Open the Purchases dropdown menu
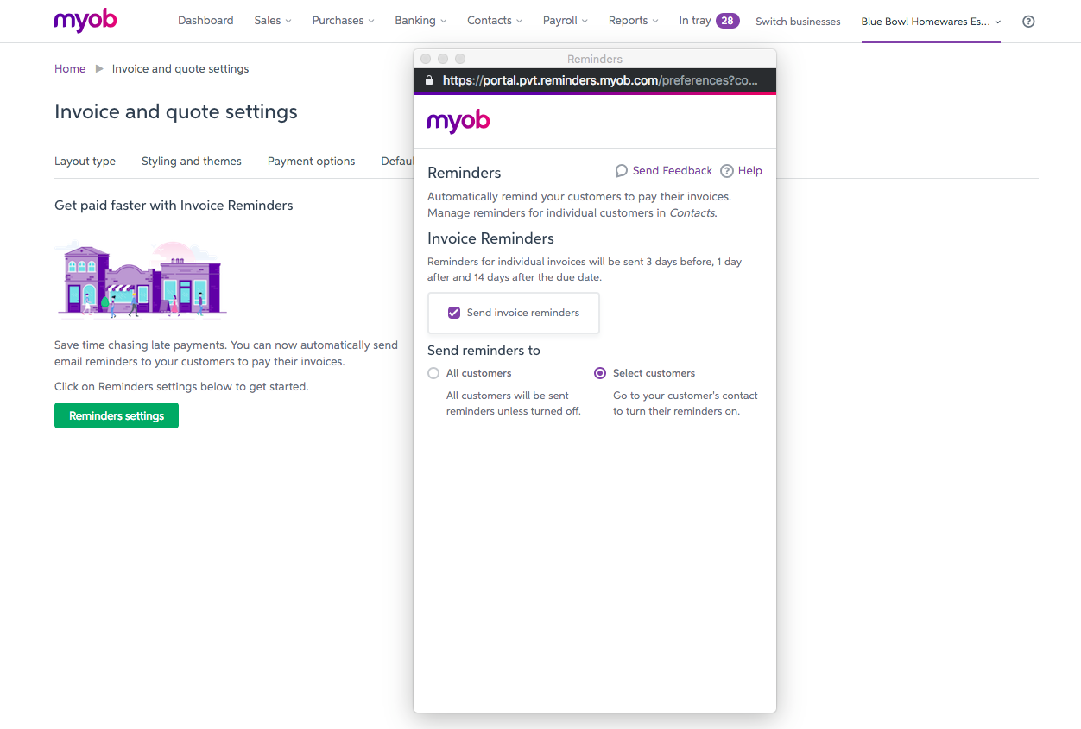The height and width of the screenshot is (729, 1081). pyautogui.click(x=343, y=21)
